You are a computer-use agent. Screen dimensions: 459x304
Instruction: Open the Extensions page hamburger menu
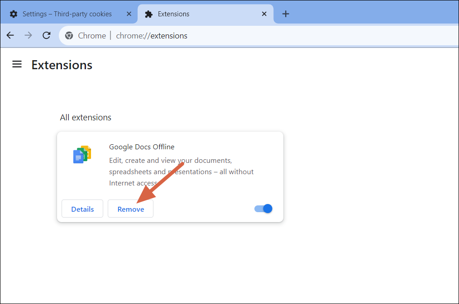coord(17,64)
